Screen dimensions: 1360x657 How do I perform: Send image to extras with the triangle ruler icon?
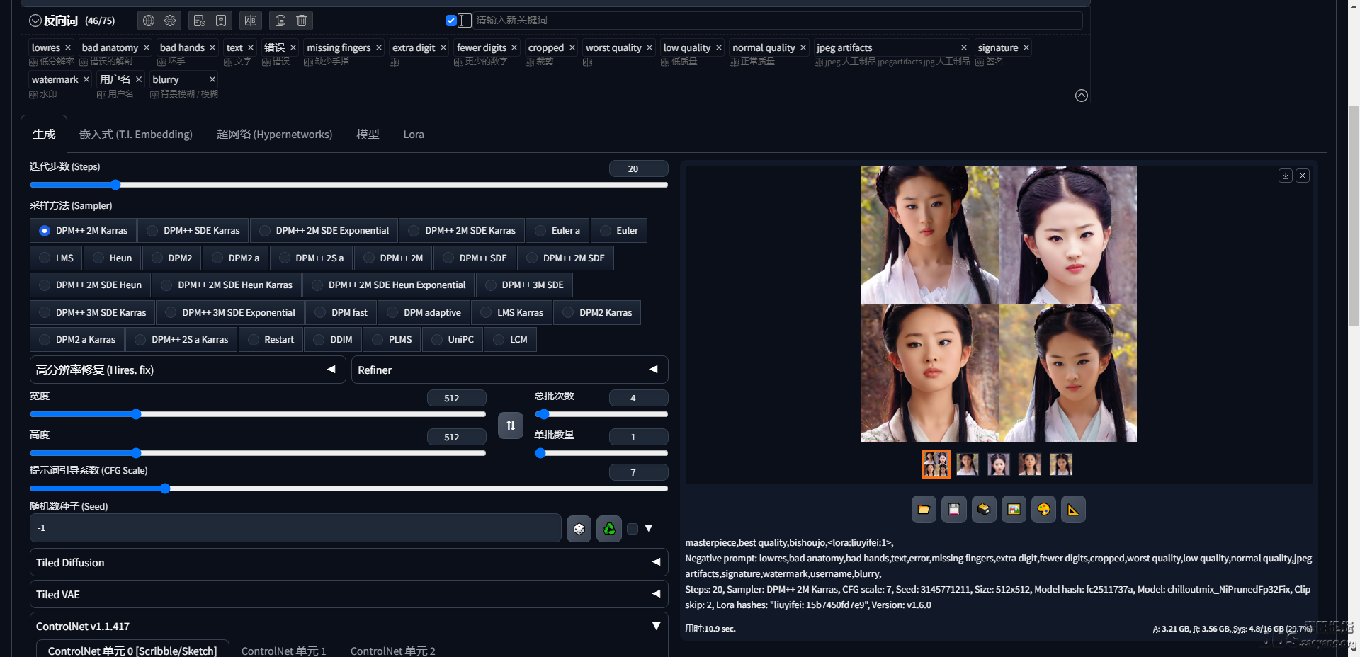point(1073,509)
